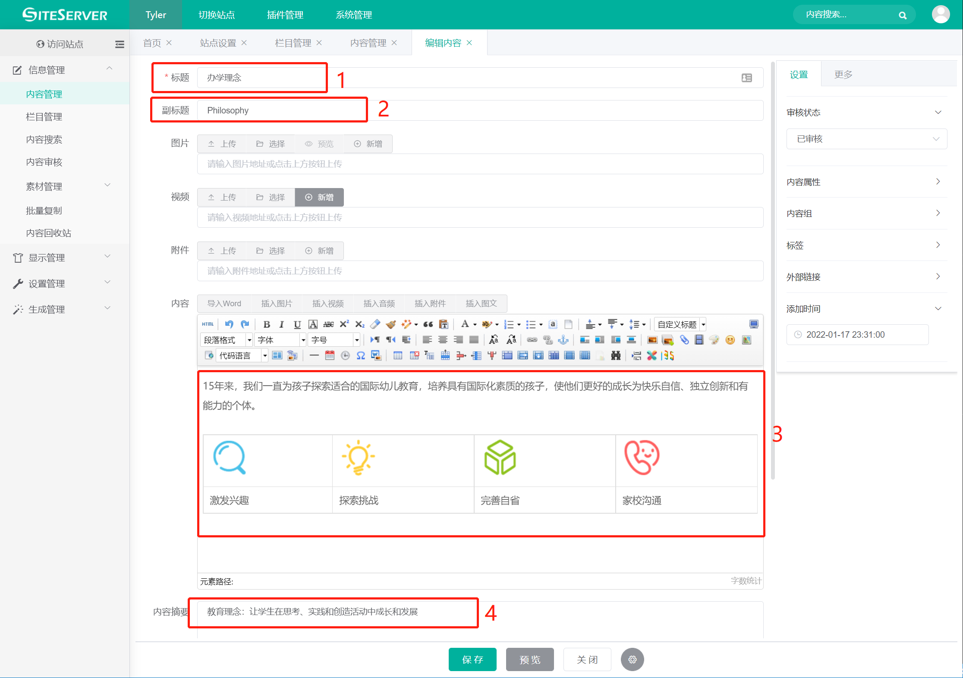This screenshot has height=678, width=963.
Task: Insert an emoticon via smiley icon
Action: point(730,340)
